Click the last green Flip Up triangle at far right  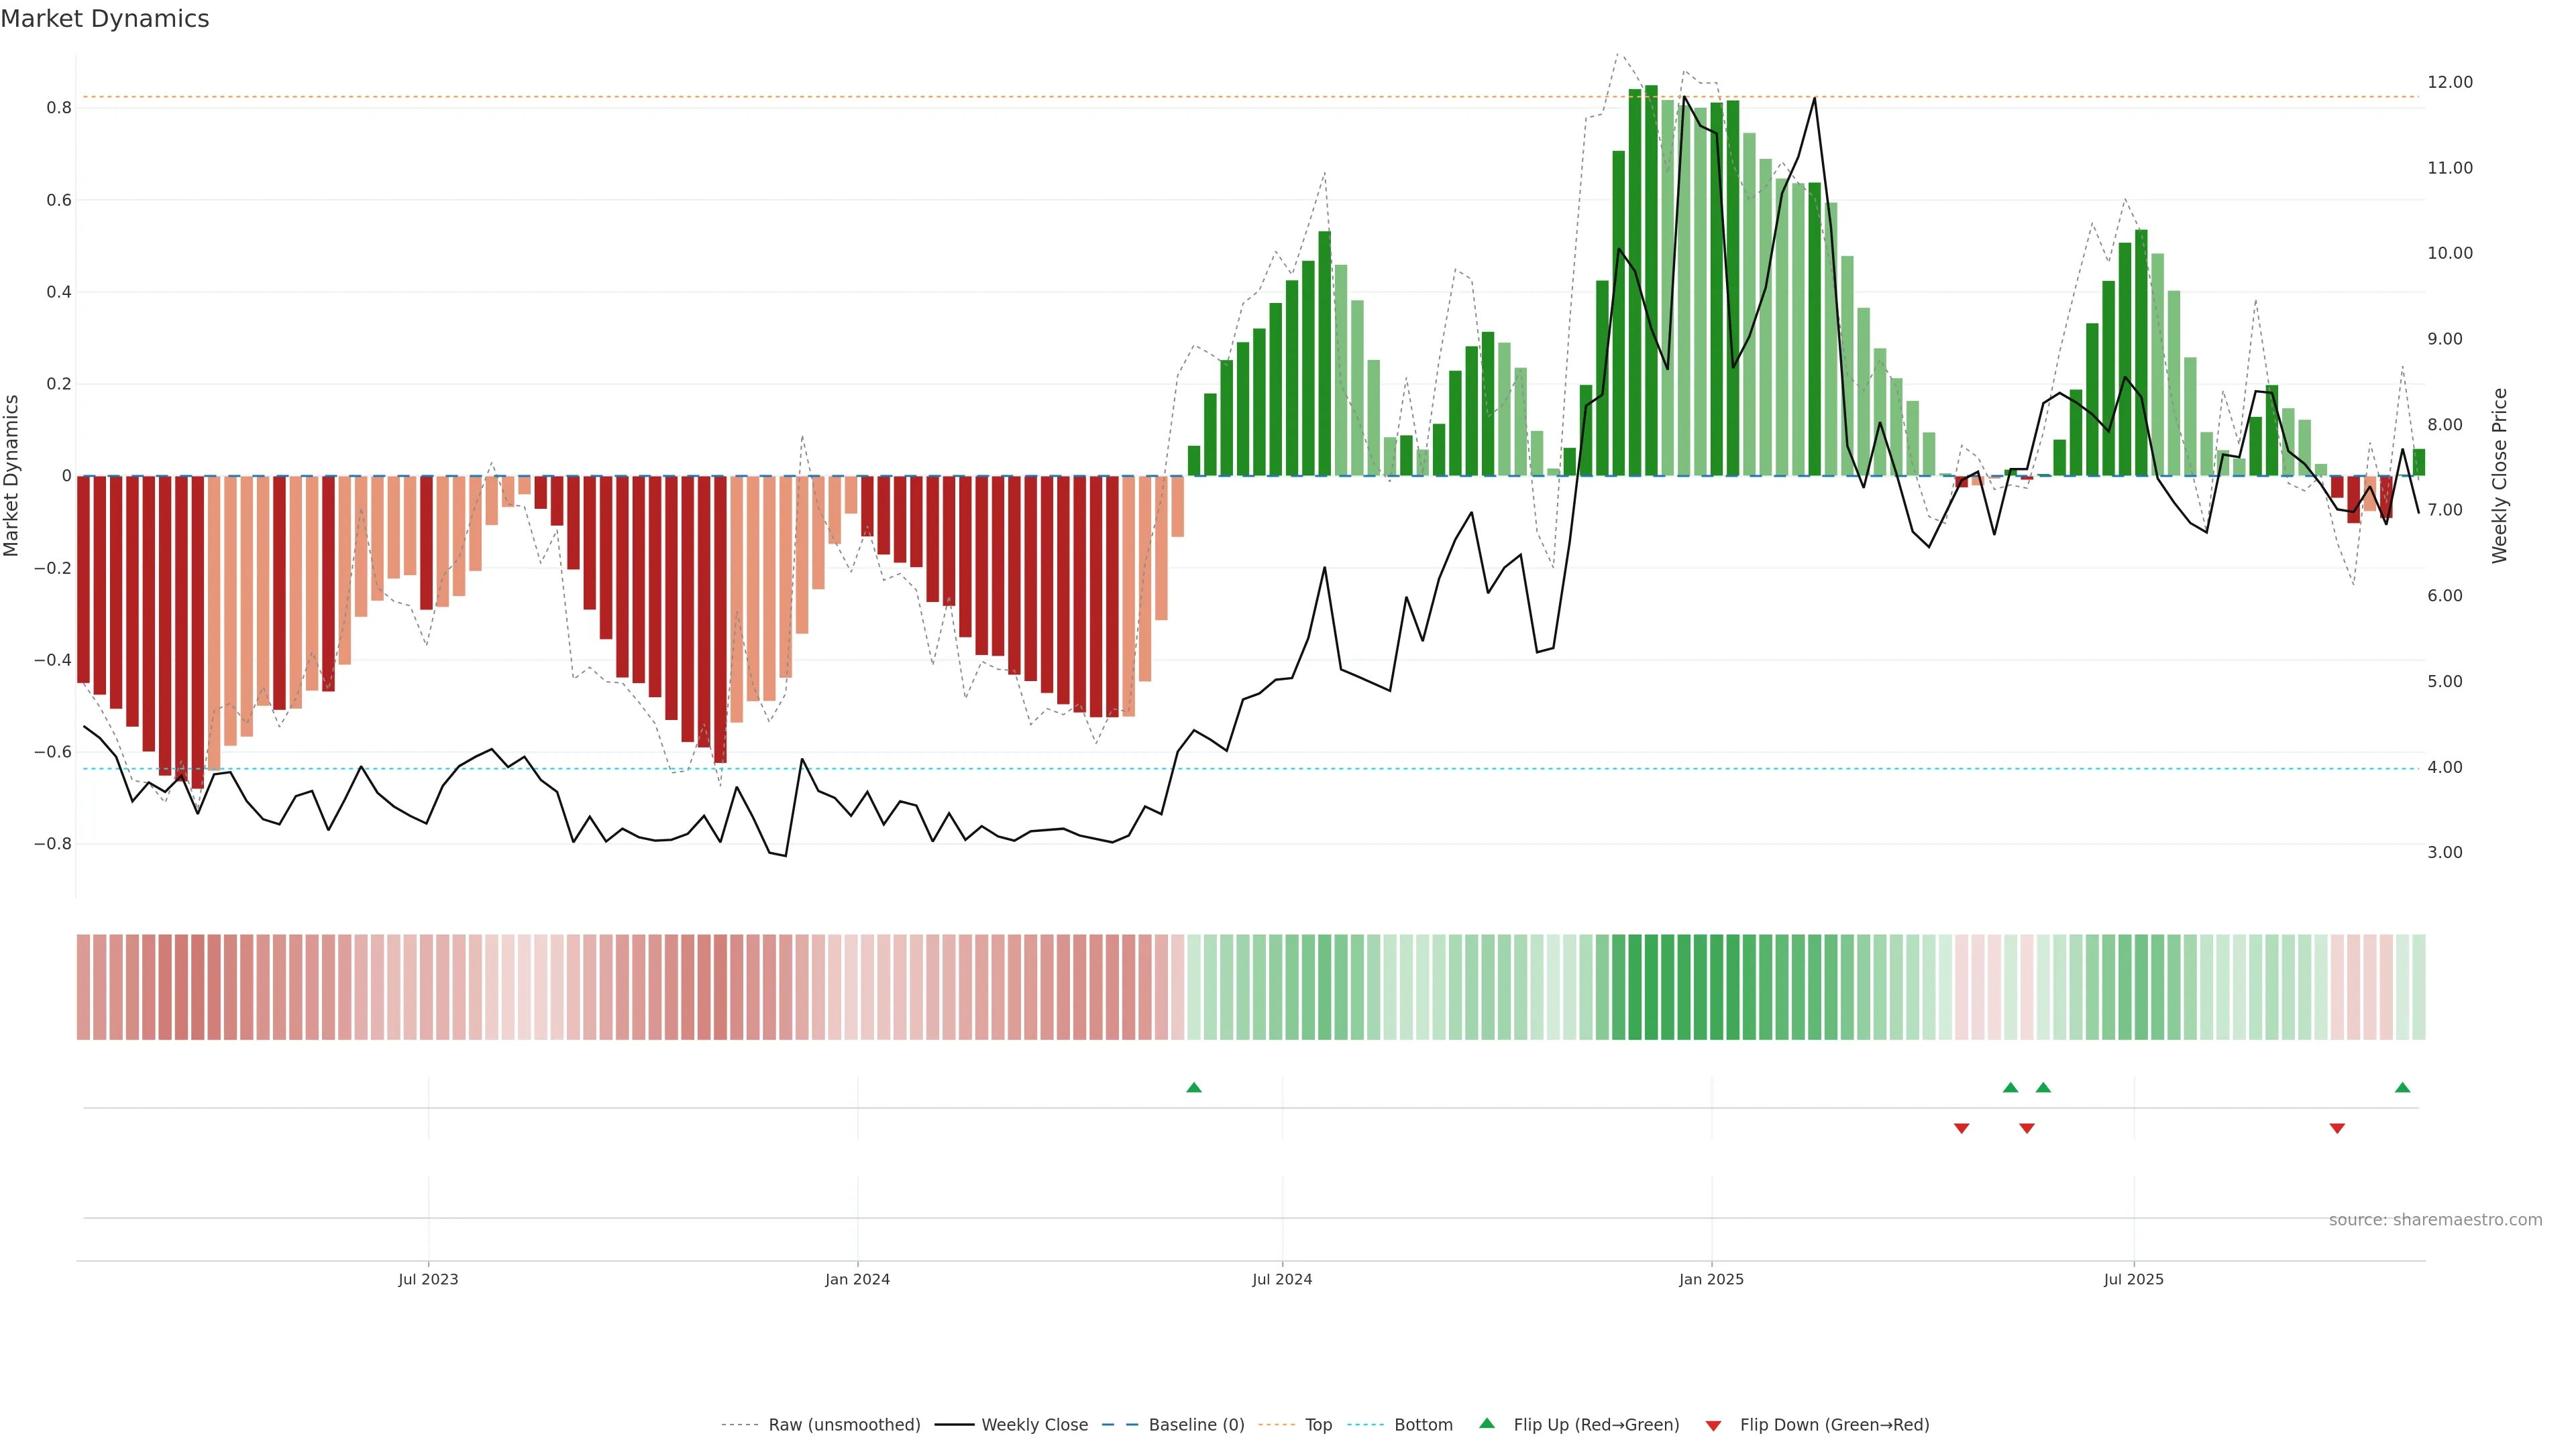(2402, 1087)
